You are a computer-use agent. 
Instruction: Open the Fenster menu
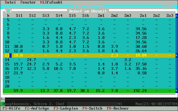28,2
